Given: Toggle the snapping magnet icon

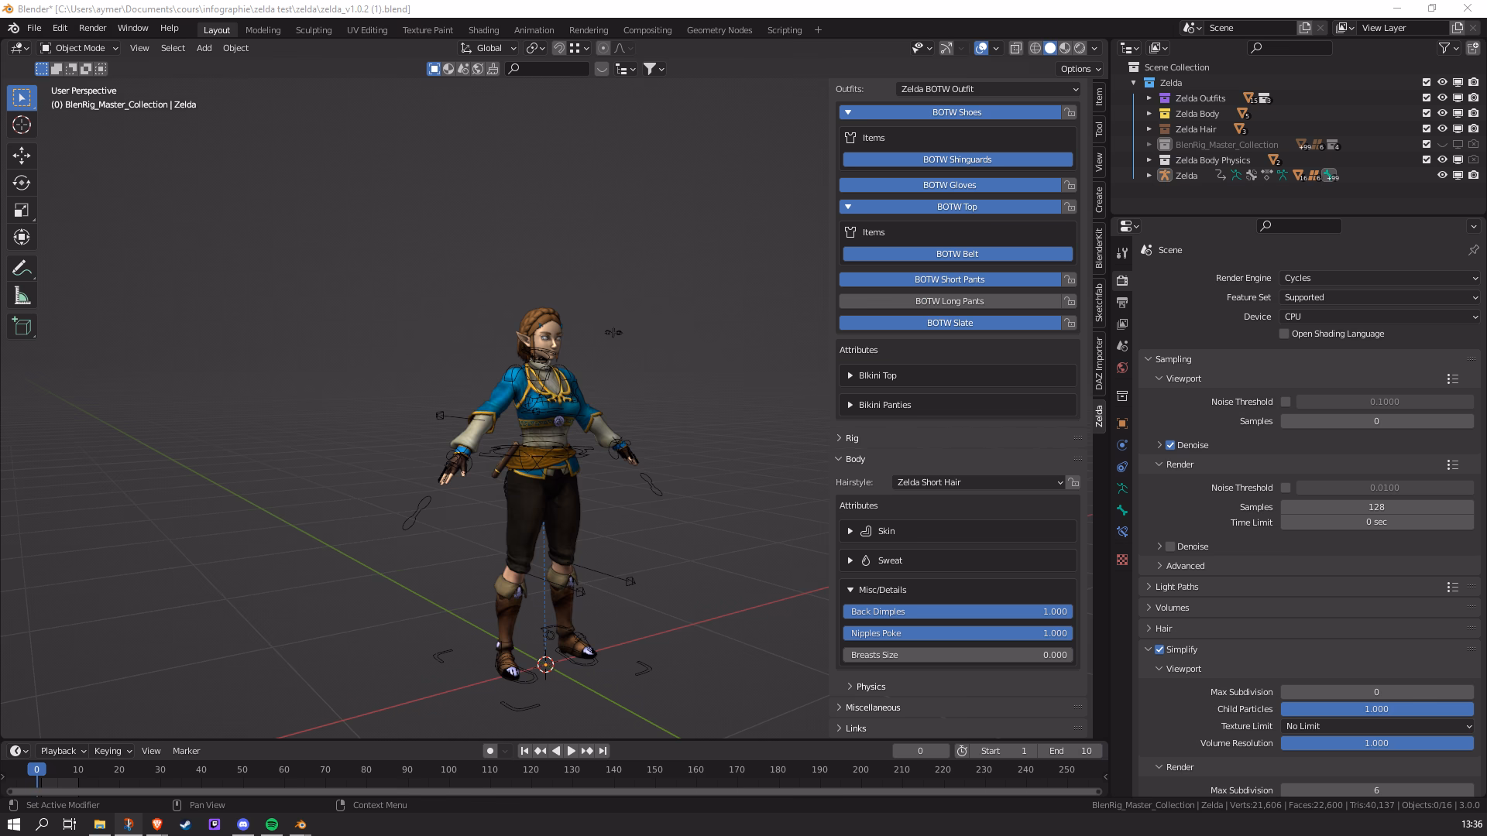Looking at the screenshot, I should tap(558, 48).
